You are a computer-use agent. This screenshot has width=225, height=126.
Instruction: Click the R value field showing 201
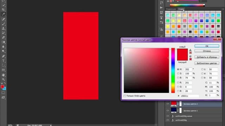tap(188, 83)
